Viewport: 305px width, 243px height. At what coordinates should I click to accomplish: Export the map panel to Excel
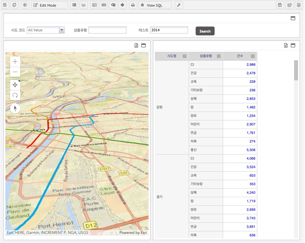136,45
